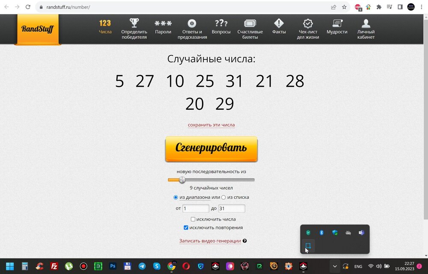Open Личный кабинет user icon
The width and height of the screenshot is (428, 274).
[x=366, y=24]
